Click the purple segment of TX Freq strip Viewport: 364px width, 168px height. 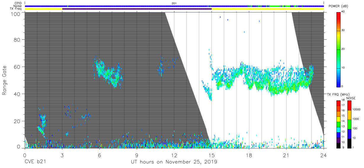[137, 9]
